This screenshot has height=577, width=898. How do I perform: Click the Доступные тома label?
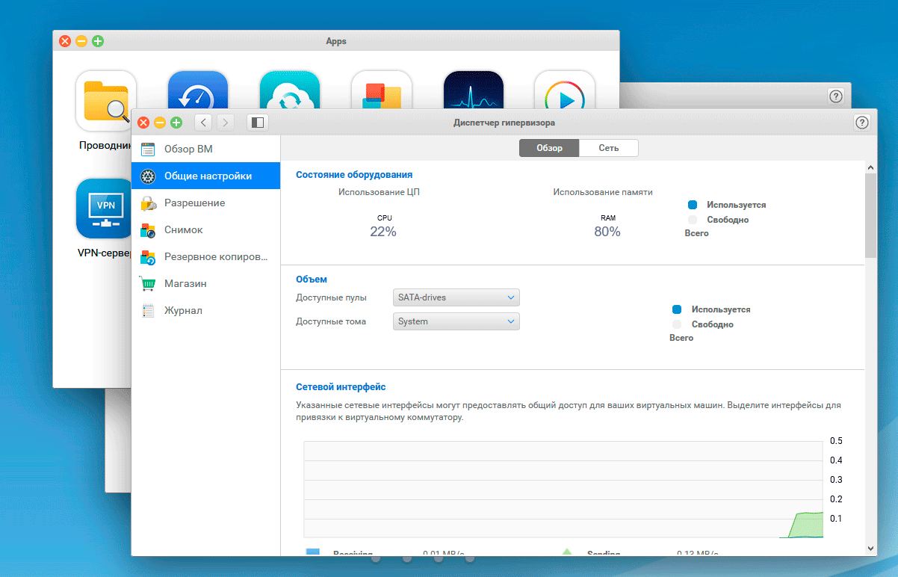(x=331, y=321)
